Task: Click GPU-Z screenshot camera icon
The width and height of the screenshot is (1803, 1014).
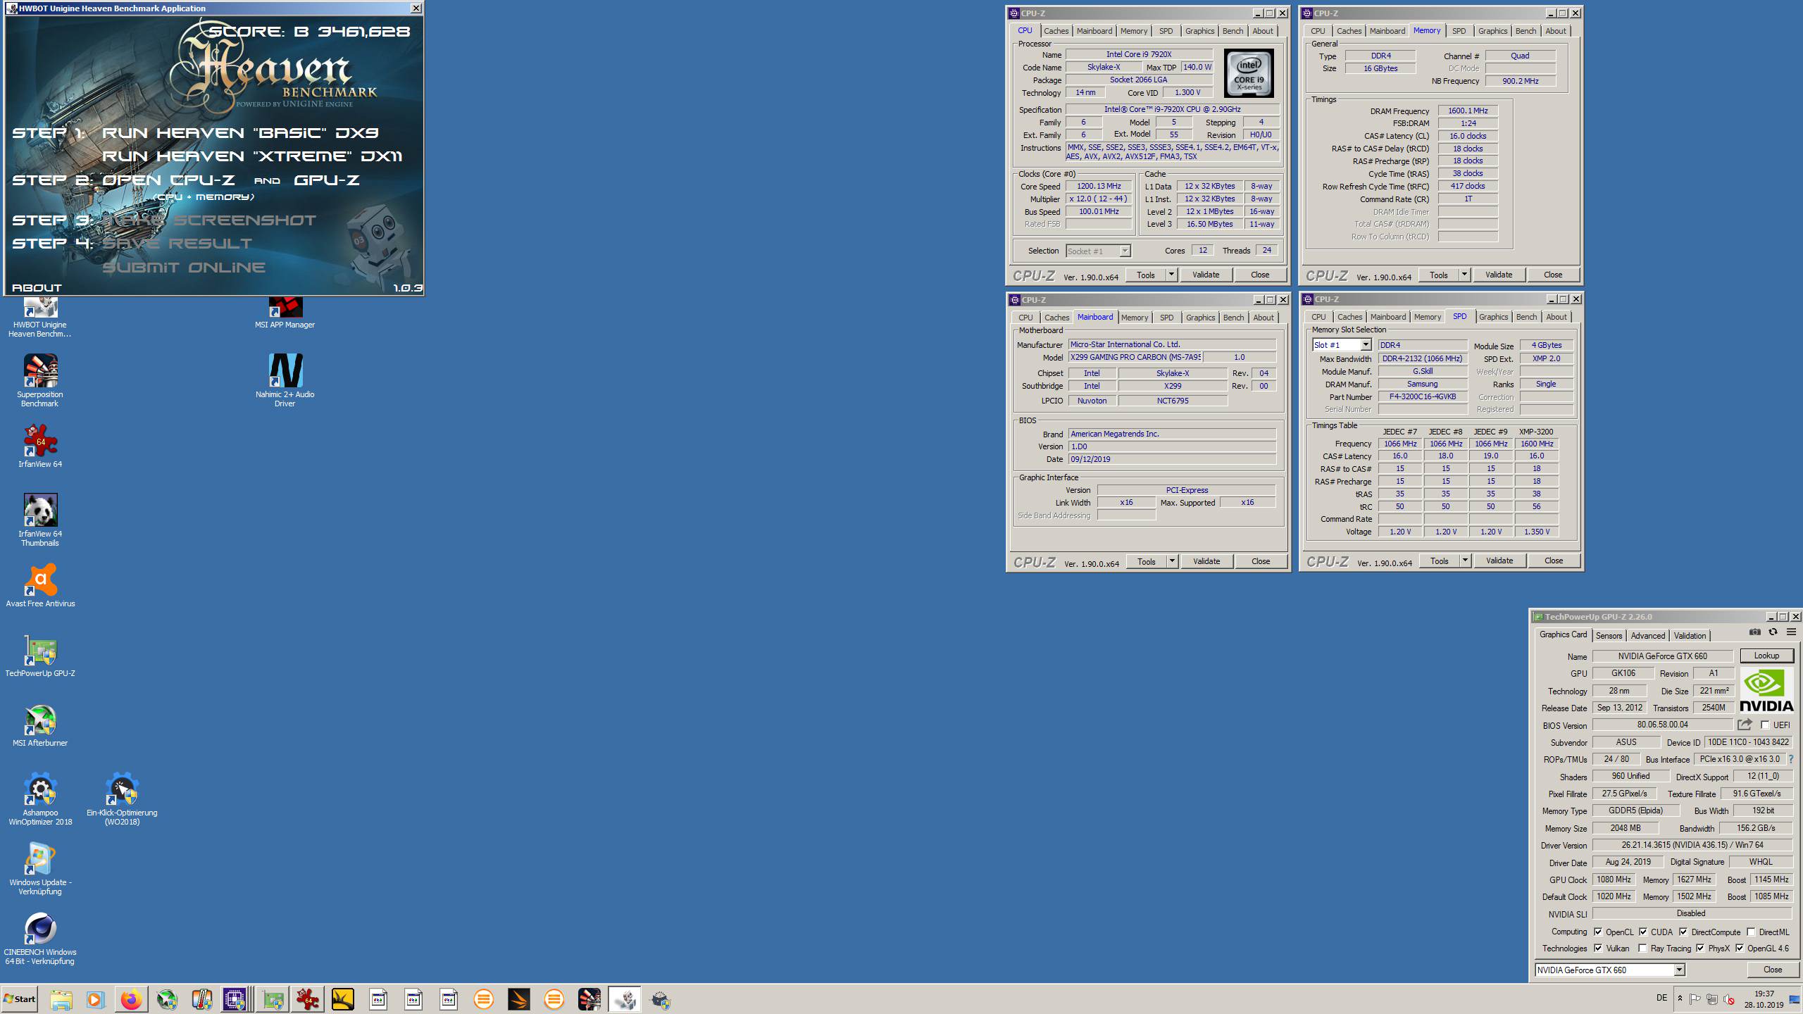Action: pos(1755,632)
